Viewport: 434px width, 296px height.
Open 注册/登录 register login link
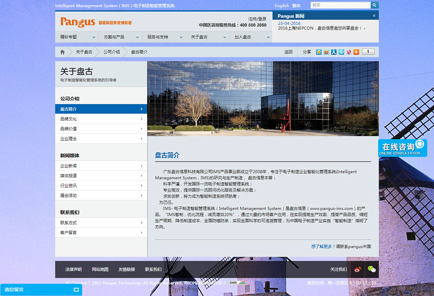pyautogui.click(x=257, y=19)
